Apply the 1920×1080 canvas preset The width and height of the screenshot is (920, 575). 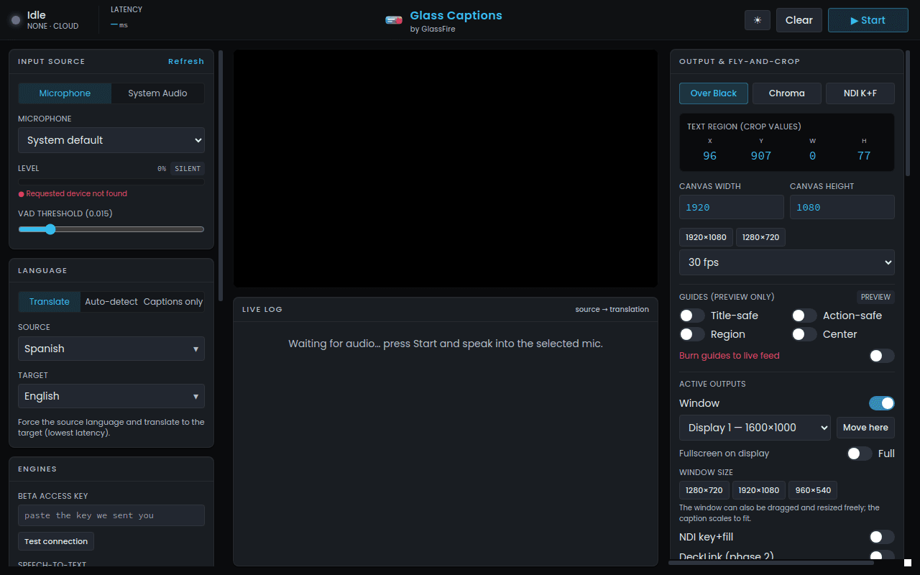point(706,237)
